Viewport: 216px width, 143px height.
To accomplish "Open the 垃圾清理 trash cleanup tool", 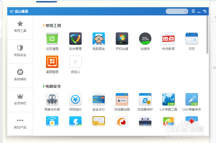I will pos(52,41).
